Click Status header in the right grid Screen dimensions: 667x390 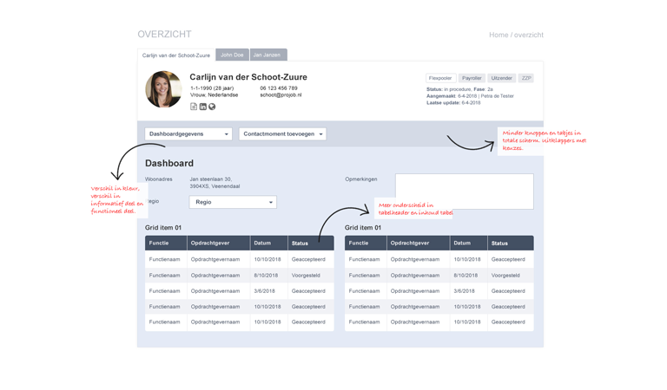511,244
